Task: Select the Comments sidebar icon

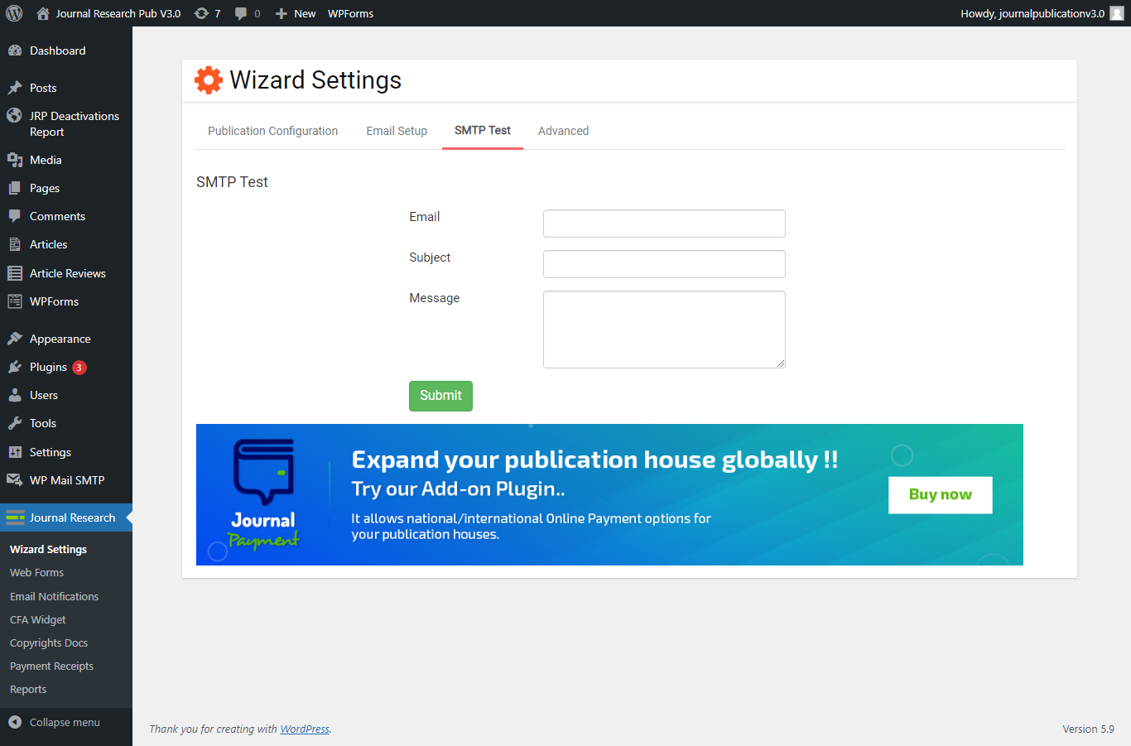Action: [15, 216]
